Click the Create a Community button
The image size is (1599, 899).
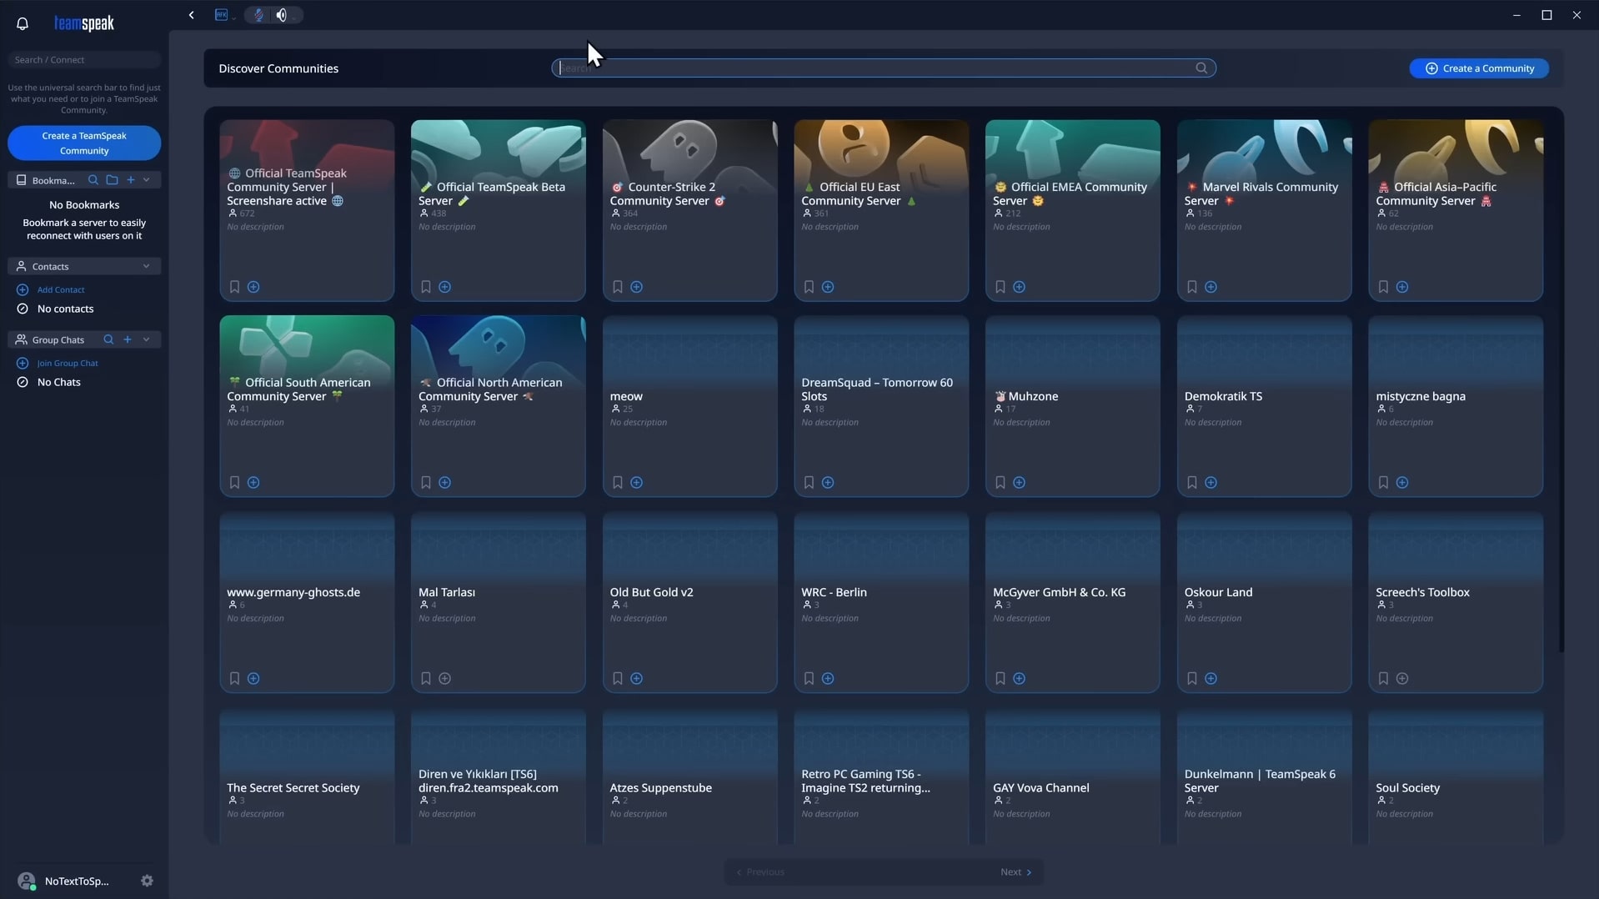(1479, 68)
